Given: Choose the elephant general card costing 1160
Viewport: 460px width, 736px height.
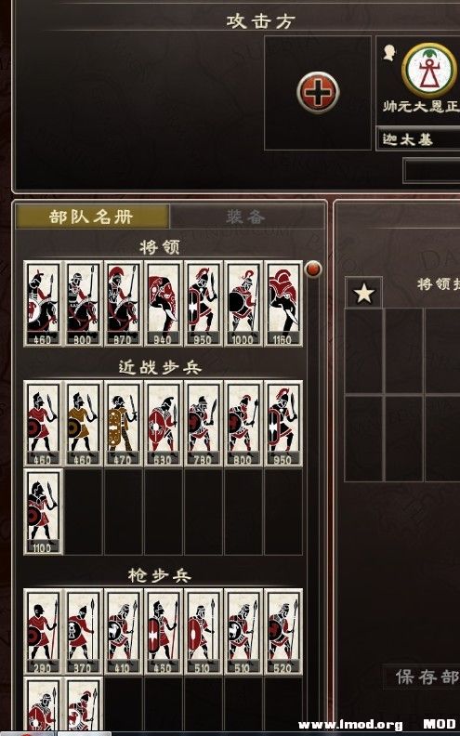Looking at the screenshot, I should tap(283, 304).
